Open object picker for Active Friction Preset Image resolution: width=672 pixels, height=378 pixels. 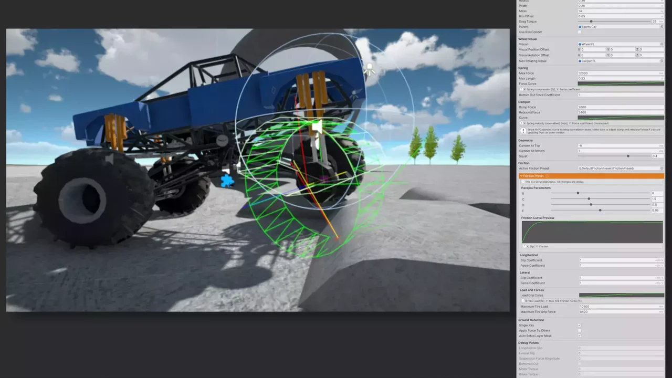661,169
